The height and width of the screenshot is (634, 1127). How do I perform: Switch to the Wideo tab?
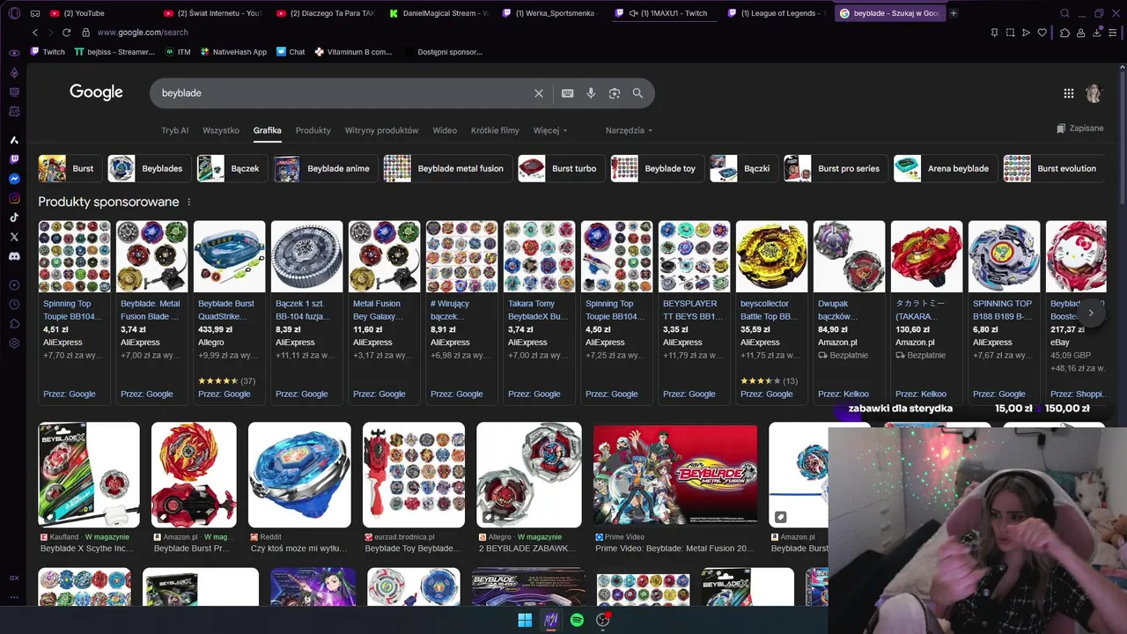click(x=445, y=130)
